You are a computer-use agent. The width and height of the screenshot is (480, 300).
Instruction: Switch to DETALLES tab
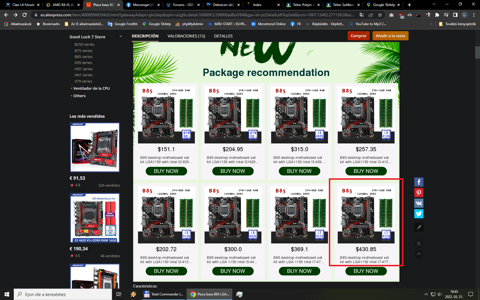coord(223,36)
